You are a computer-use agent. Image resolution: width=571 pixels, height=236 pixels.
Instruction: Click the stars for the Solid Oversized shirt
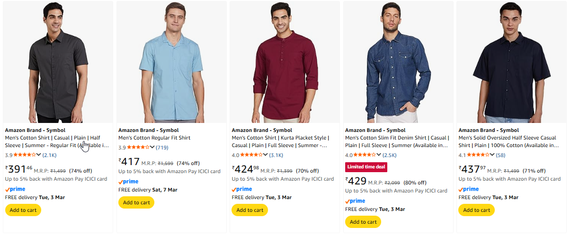[478, 155]
